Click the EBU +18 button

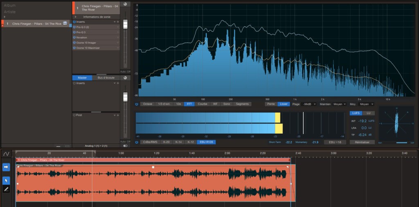(335, 142)
